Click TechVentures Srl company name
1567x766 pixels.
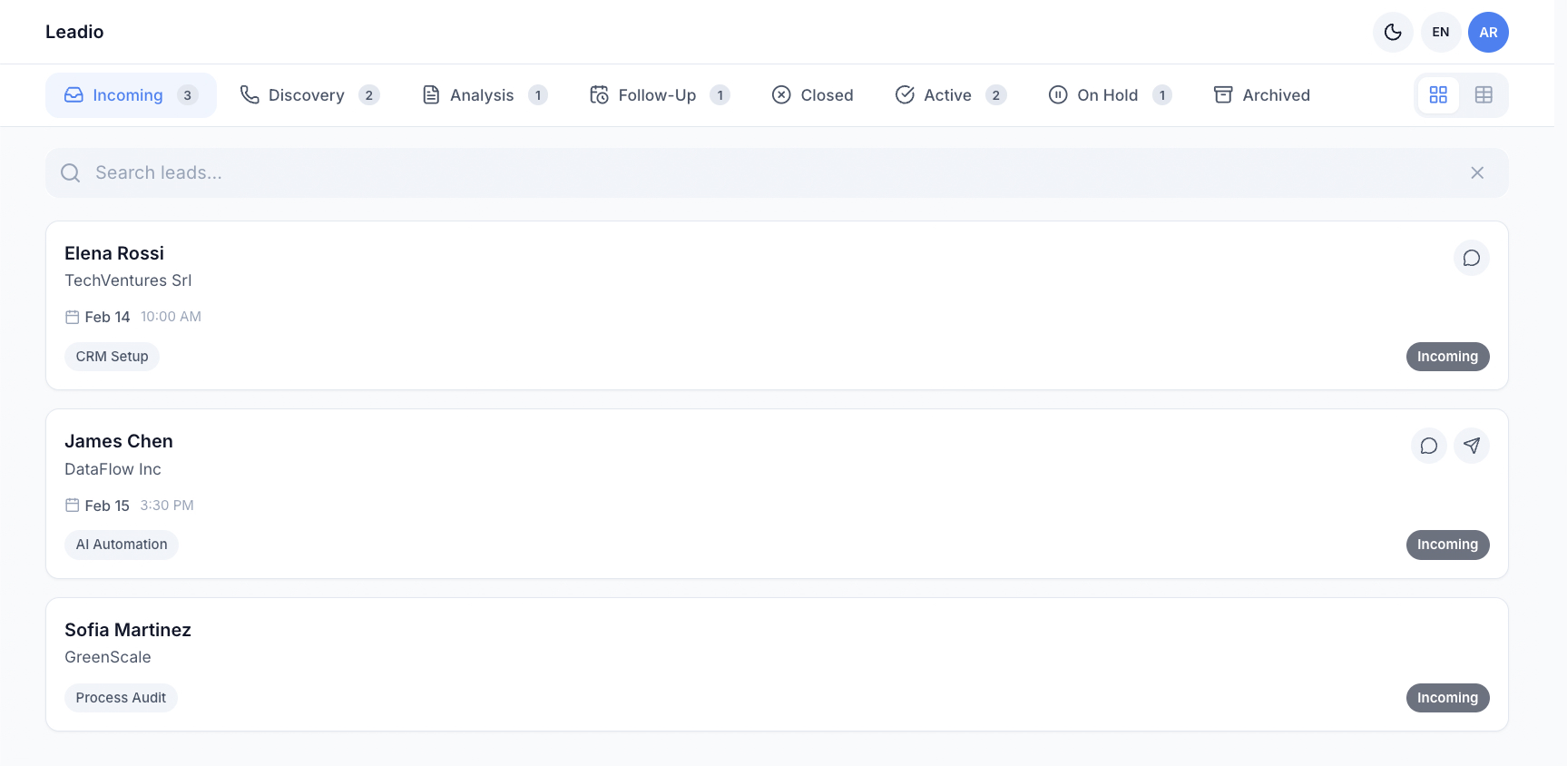[128, 280]
